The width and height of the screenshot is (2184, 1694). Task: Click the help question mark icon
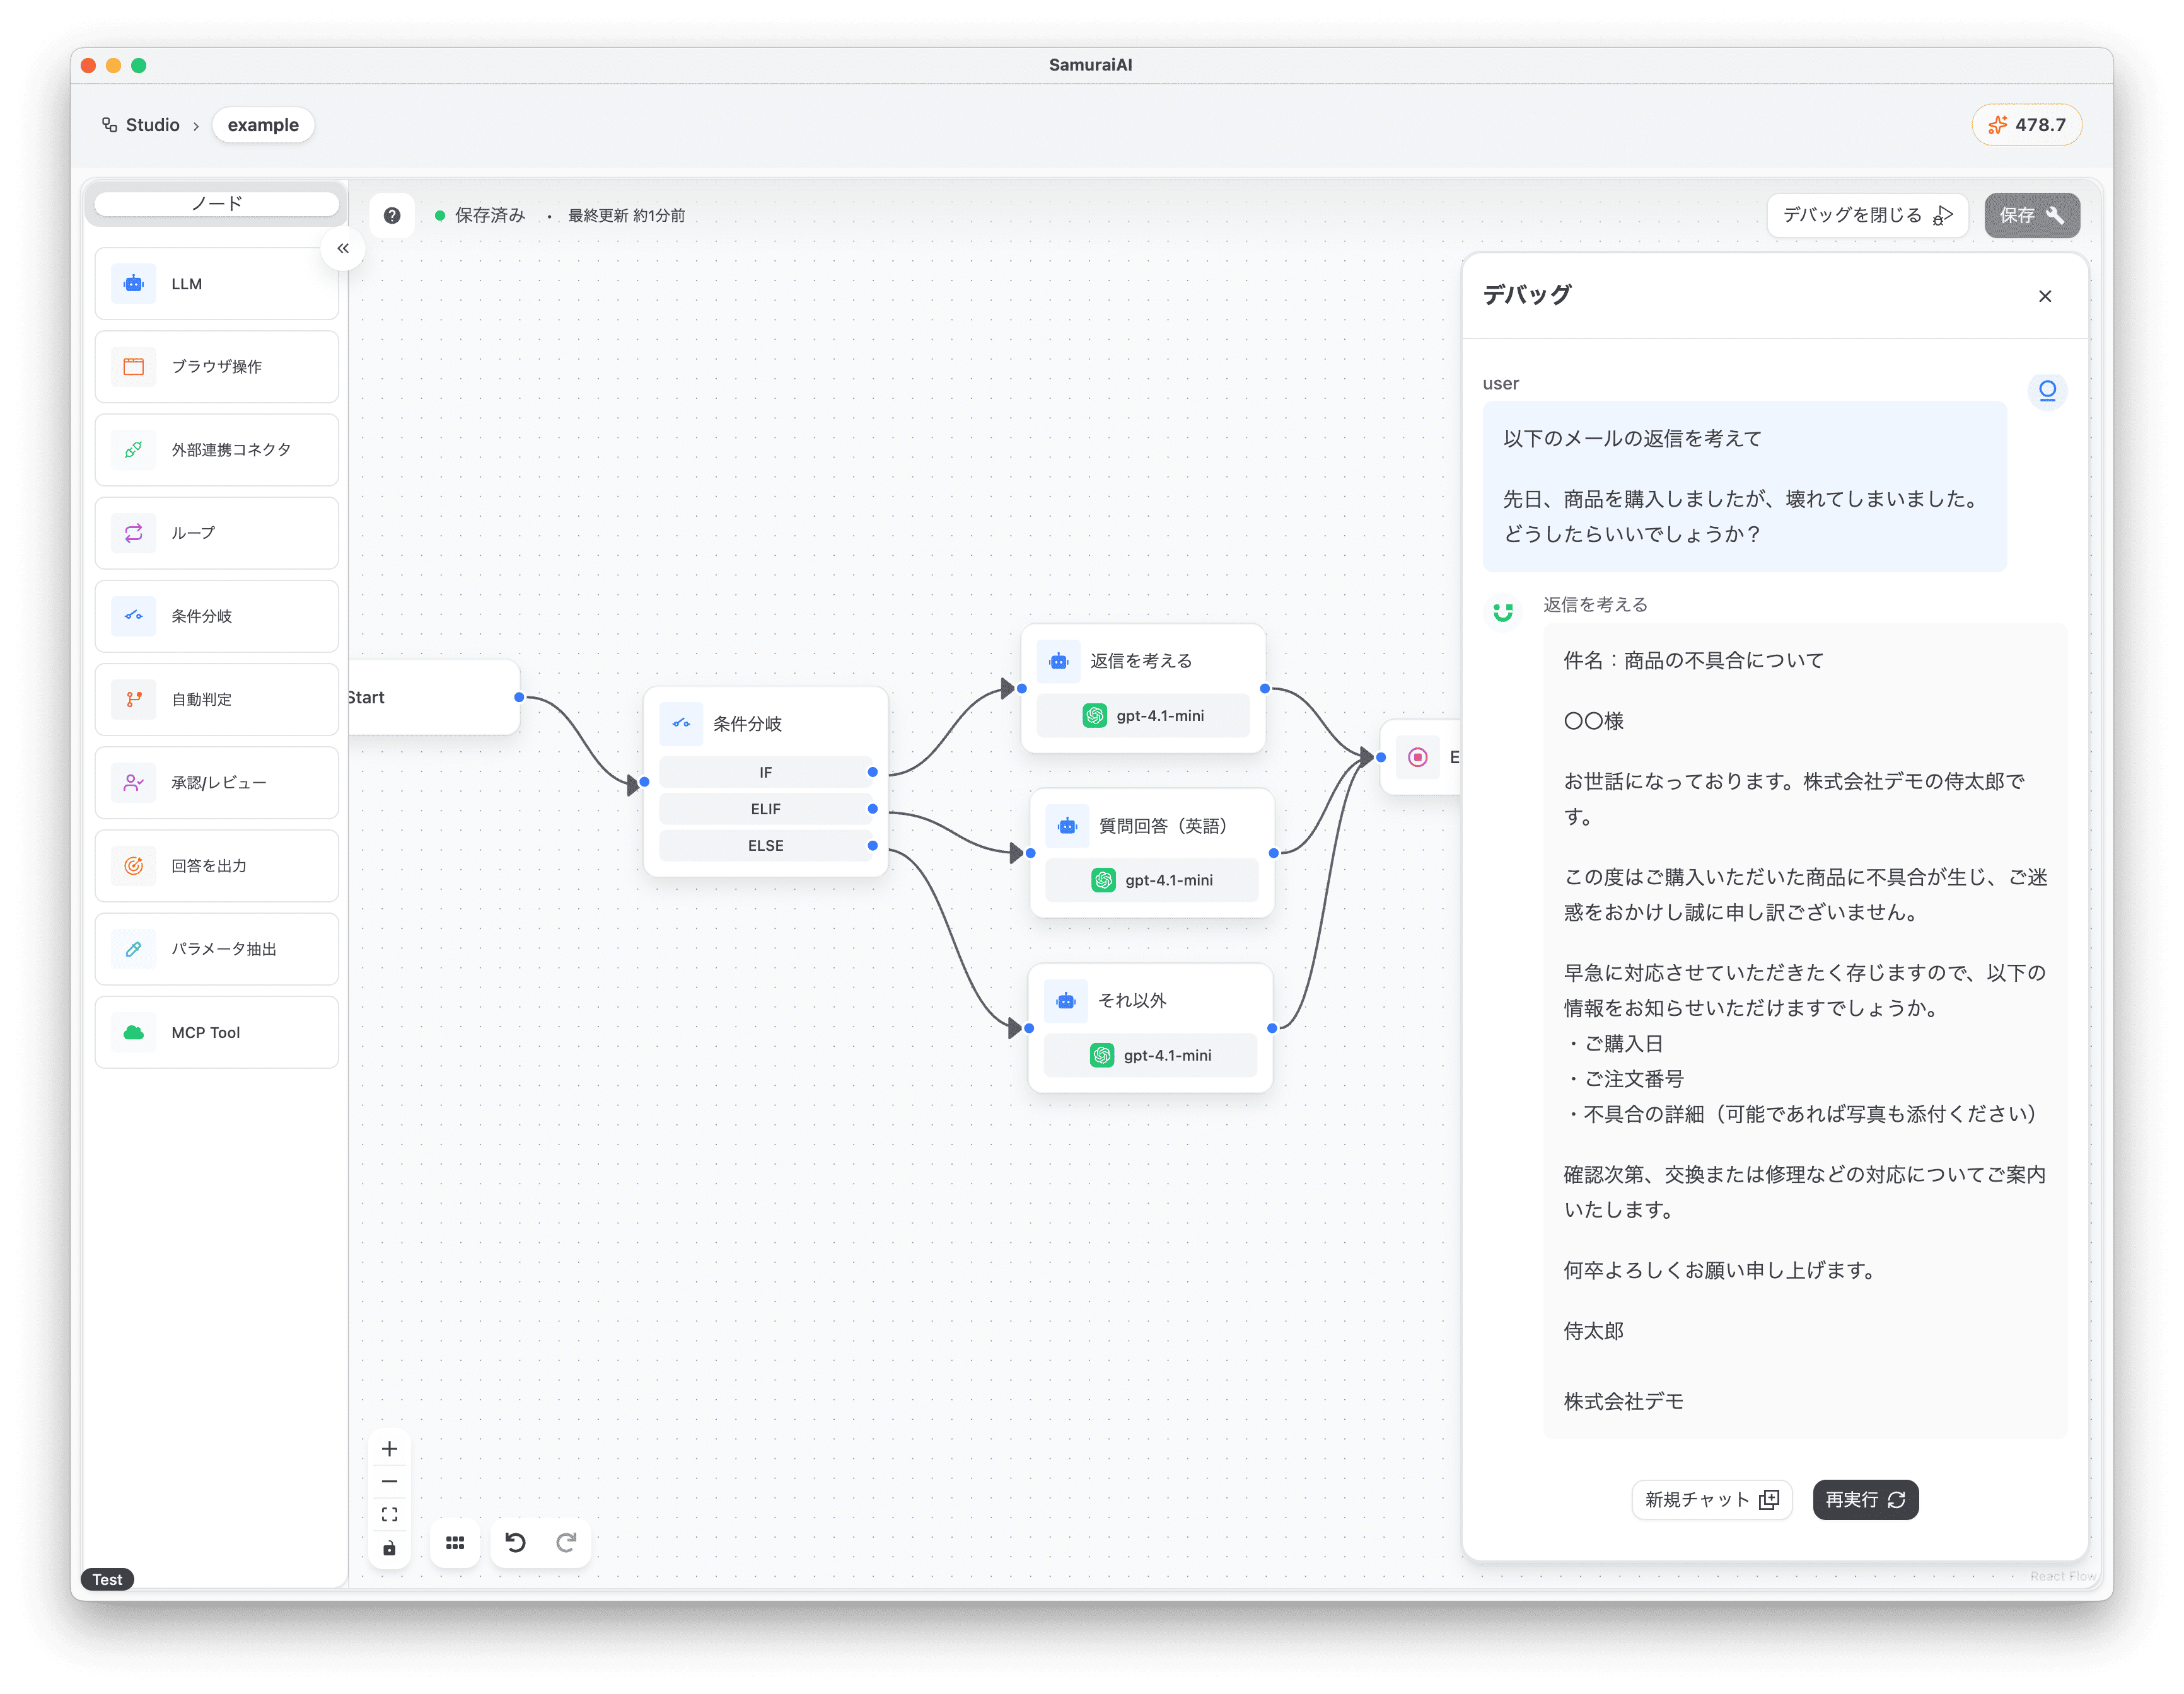coord(392,215)
